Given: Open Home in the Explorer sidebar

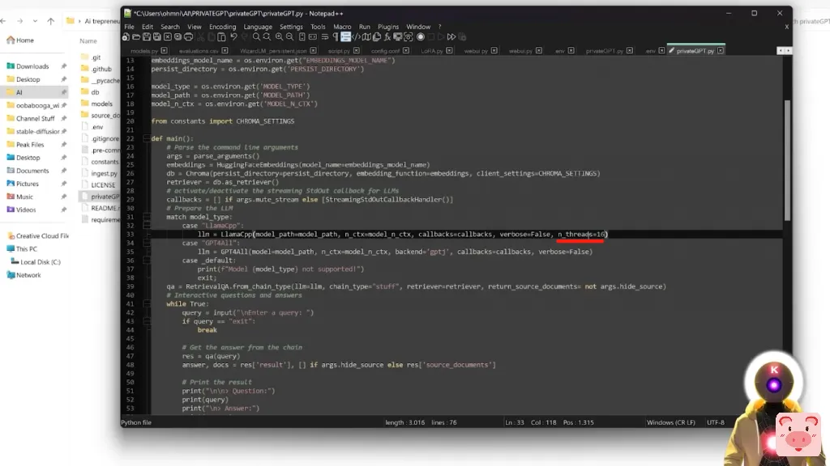Looking at the screenshot, I should (20, 40).
